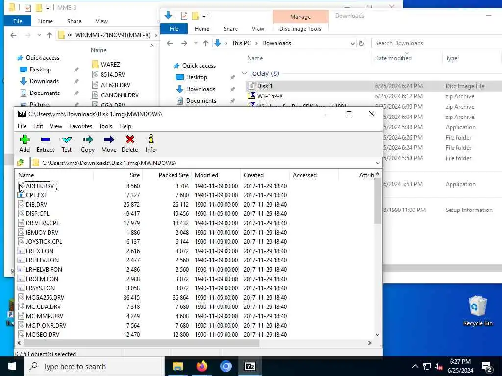Select JOYSTICK.CPL in 7-Zip list

pyautogui.click(x=44, y=242)
